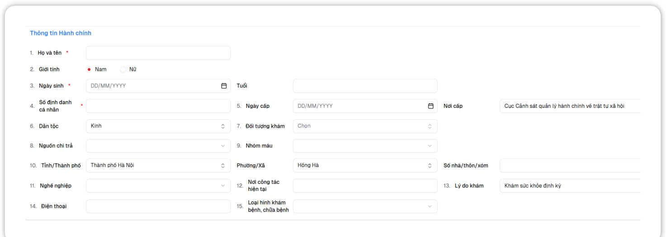Image resolution: width=666 pixels, height=237 pixels.
Task: Expand the Loại hình khám bệnh dropdown
Action: [x=365, y=206]
